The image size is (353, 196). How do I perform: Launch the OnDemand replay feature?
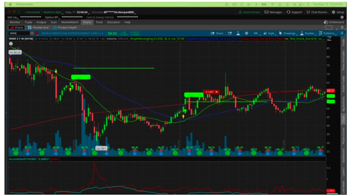click(x=334, y=22)
